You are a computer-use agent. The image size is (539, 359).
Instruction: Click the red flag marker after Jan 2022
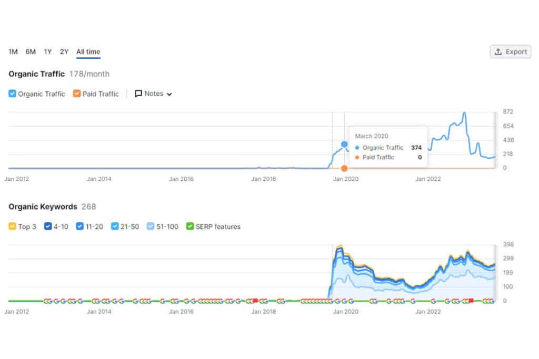(x=471, y=301)
